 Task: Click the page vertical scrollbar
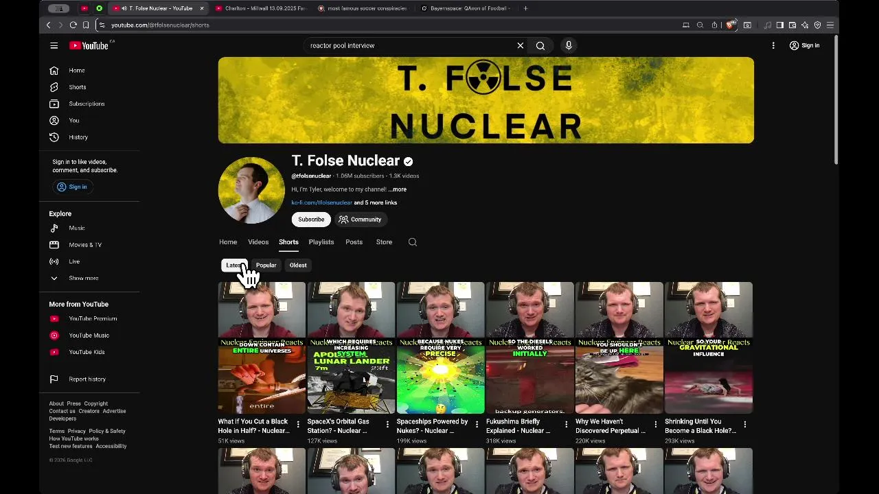(x=836, y=99)
